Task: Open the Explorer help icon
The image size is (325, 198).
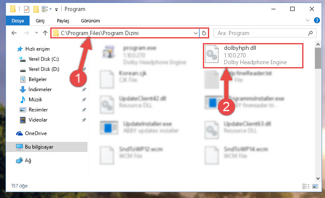Action: (x=317, y=20)
